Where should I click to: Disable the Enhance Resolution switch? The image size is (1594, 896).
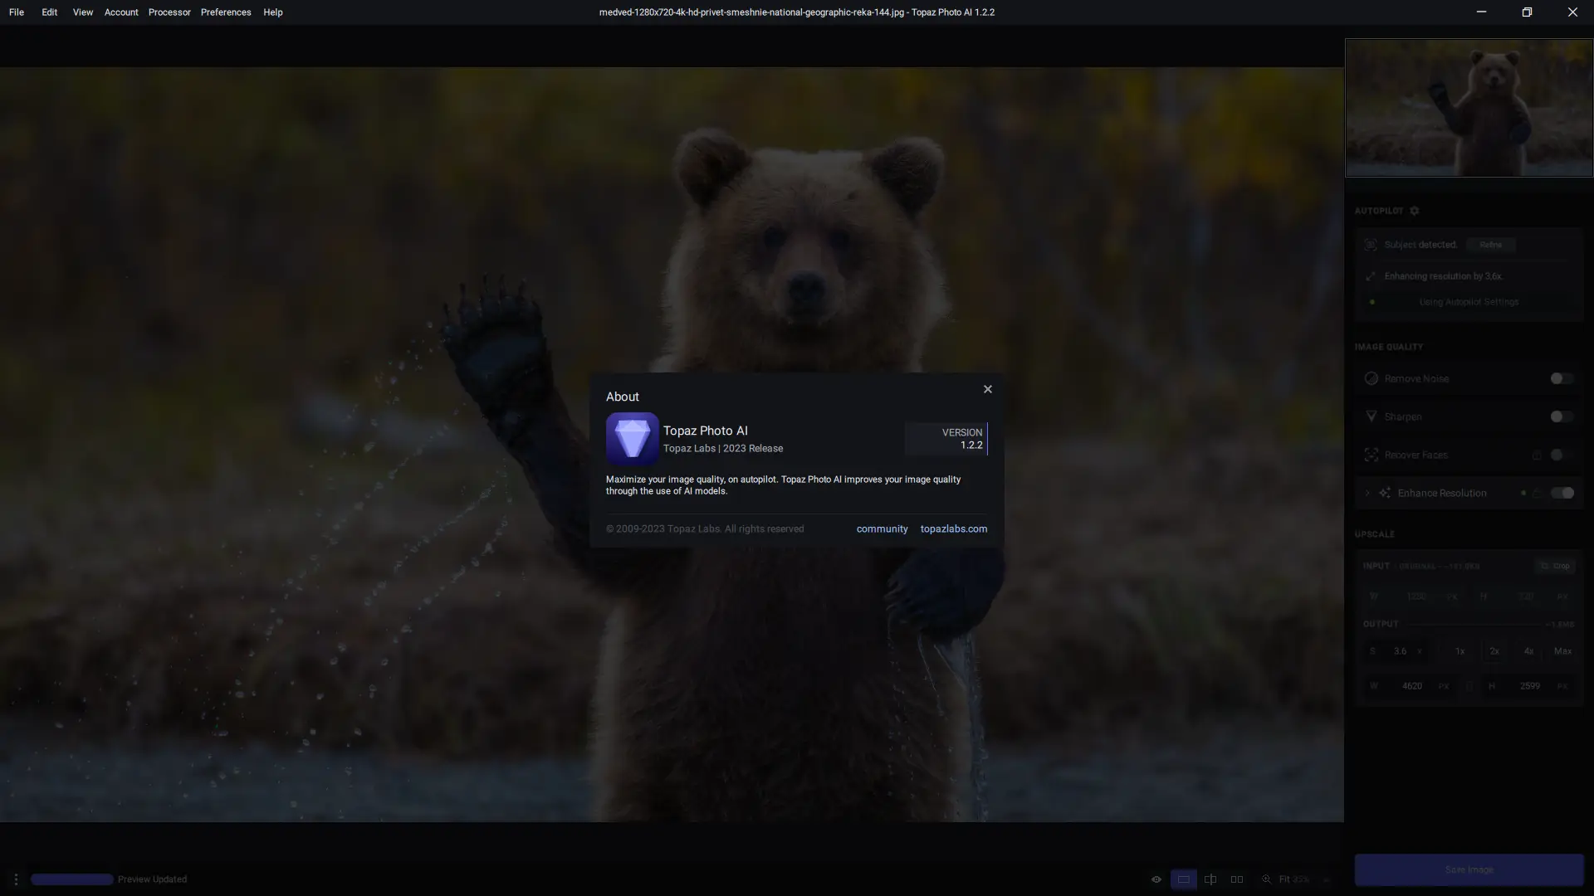(x=1562, y=493)
